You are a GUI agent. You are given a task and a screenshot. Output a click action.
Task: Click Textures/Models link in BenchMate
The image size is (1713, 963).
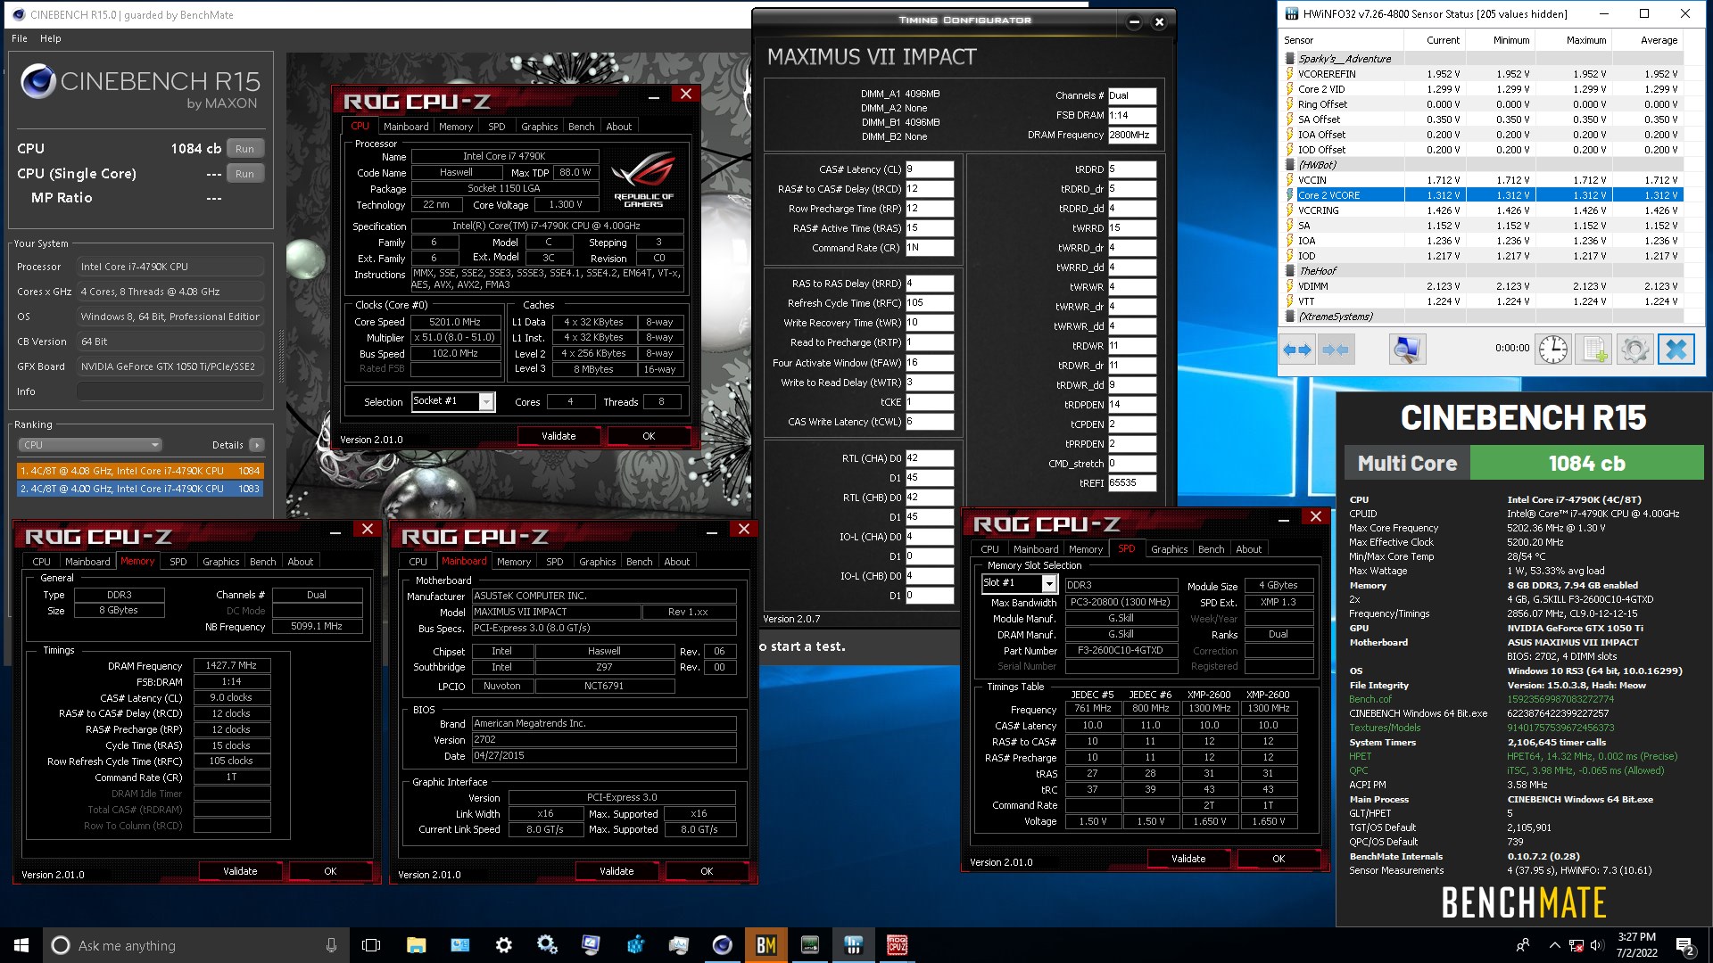1385,728
